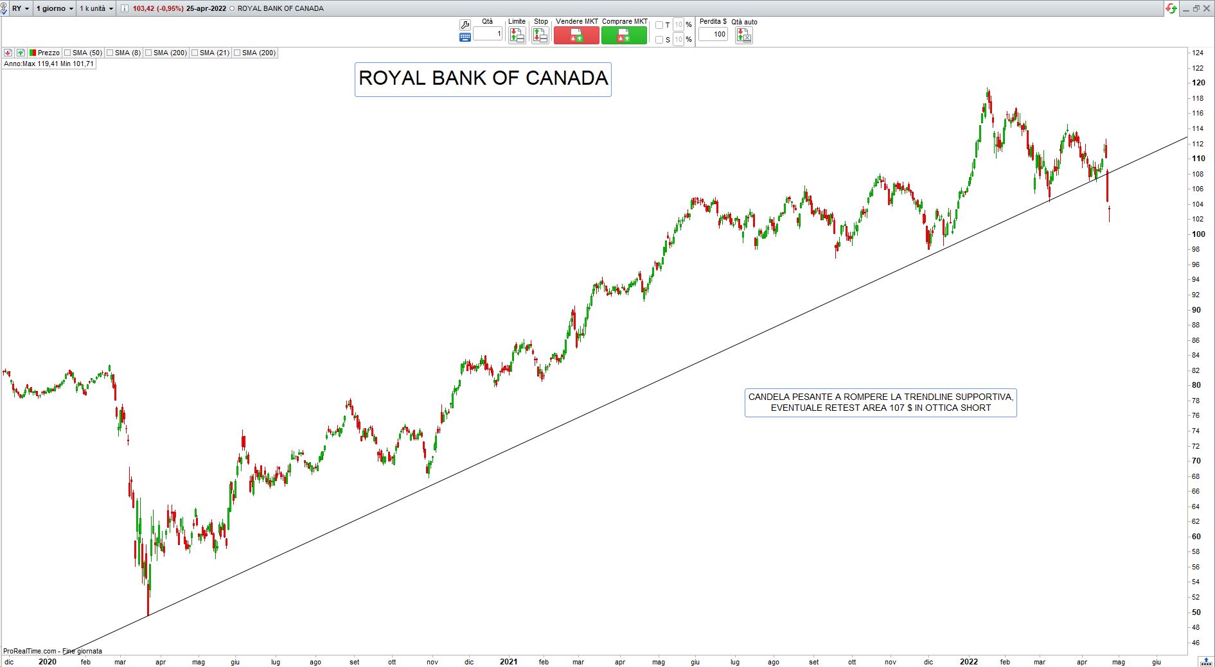Enable the SMA (8) checkbox
1215x667 pixels.
coord(110,53)
